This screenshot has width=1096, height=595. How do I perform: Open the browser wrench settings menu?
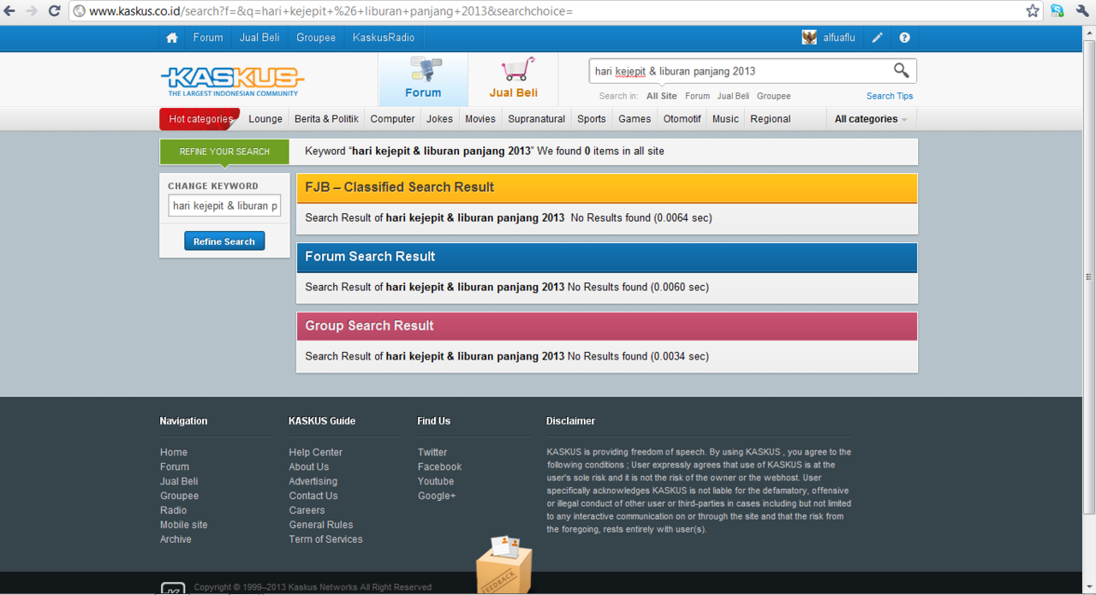1081,11
